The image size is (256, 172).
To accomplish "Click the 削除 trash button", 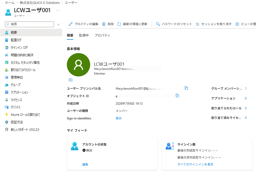I will (x=108, y=24).
